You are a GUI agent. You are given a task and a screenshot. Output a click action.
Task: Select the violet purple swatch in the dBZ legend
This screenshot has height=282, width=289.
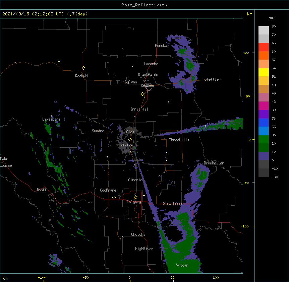264,114
